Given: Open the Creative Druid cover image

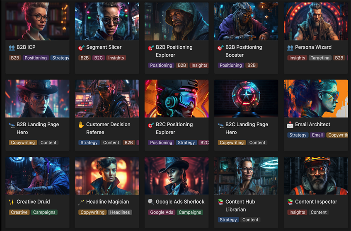Looking at the screenshot, I should pyautogui.click(x=37, y=176).
